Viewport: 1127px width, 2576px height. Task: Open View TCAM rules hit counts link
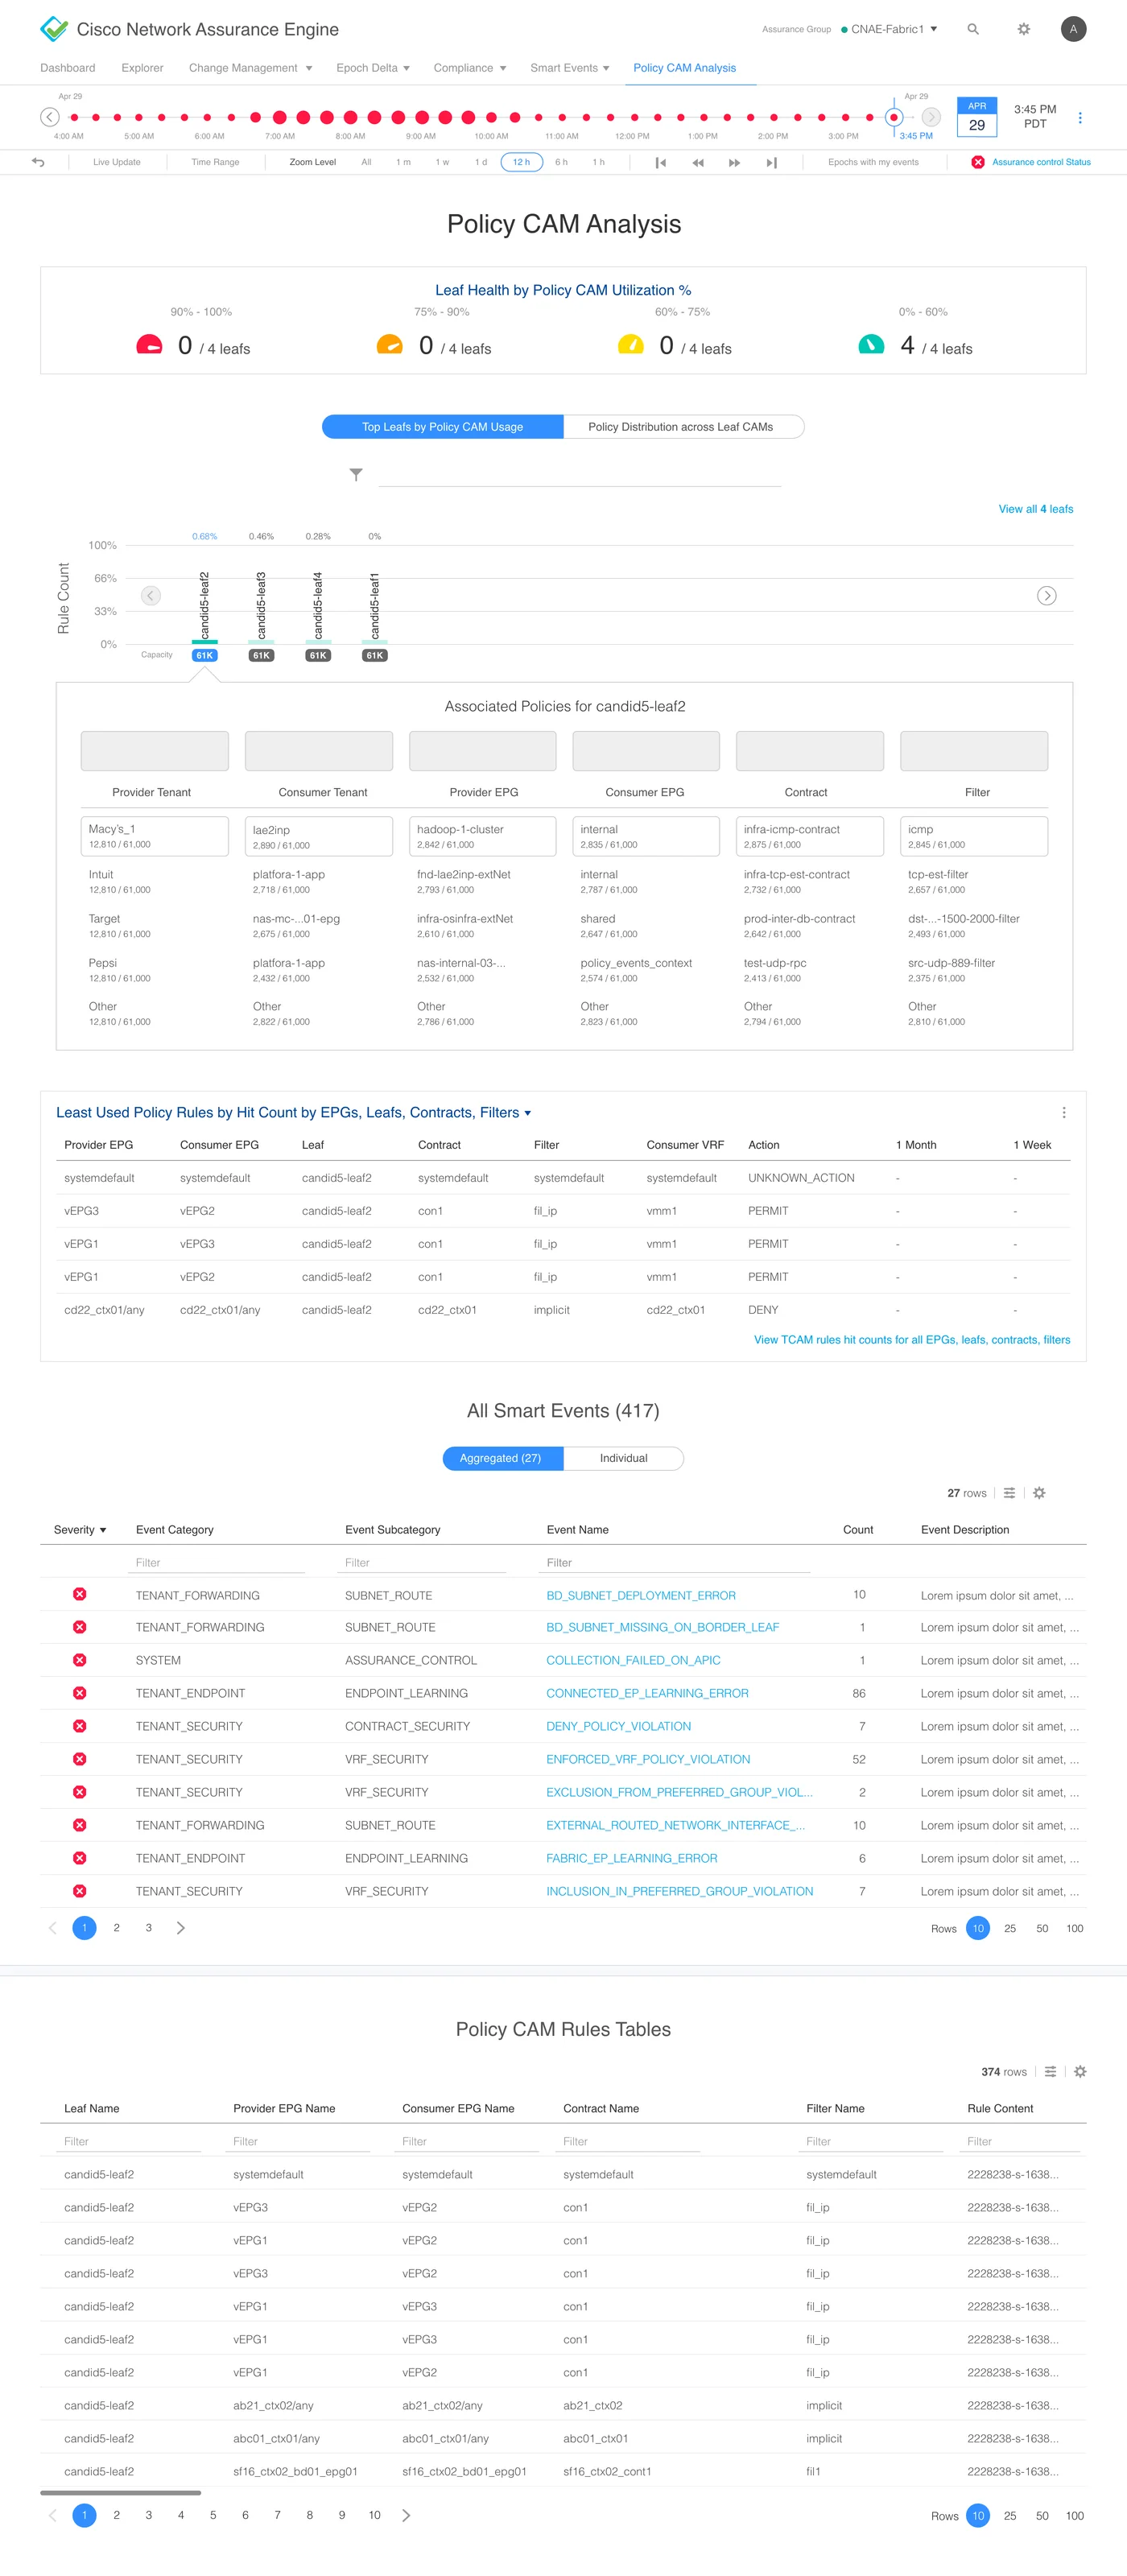912,1340
